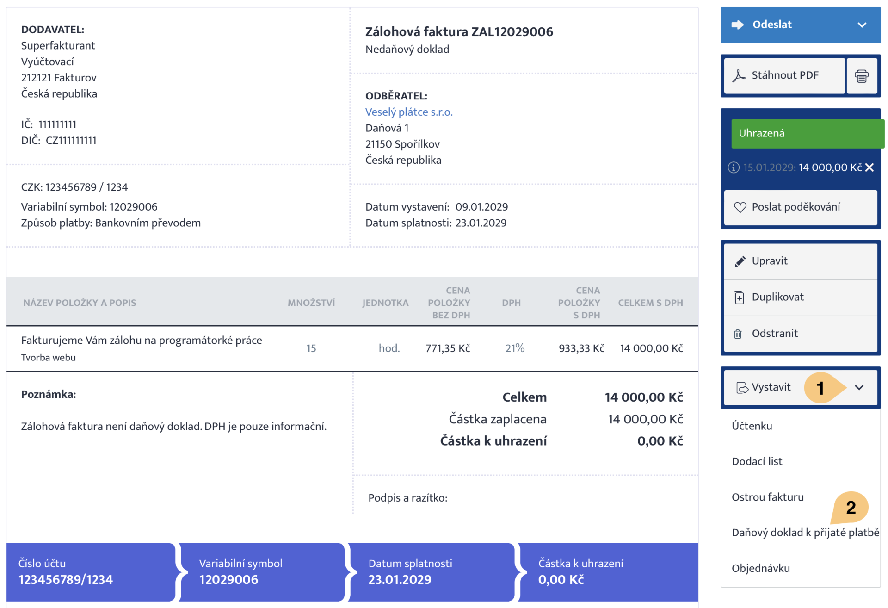Click the CELKEM S DPH column header

coord(650,303)
